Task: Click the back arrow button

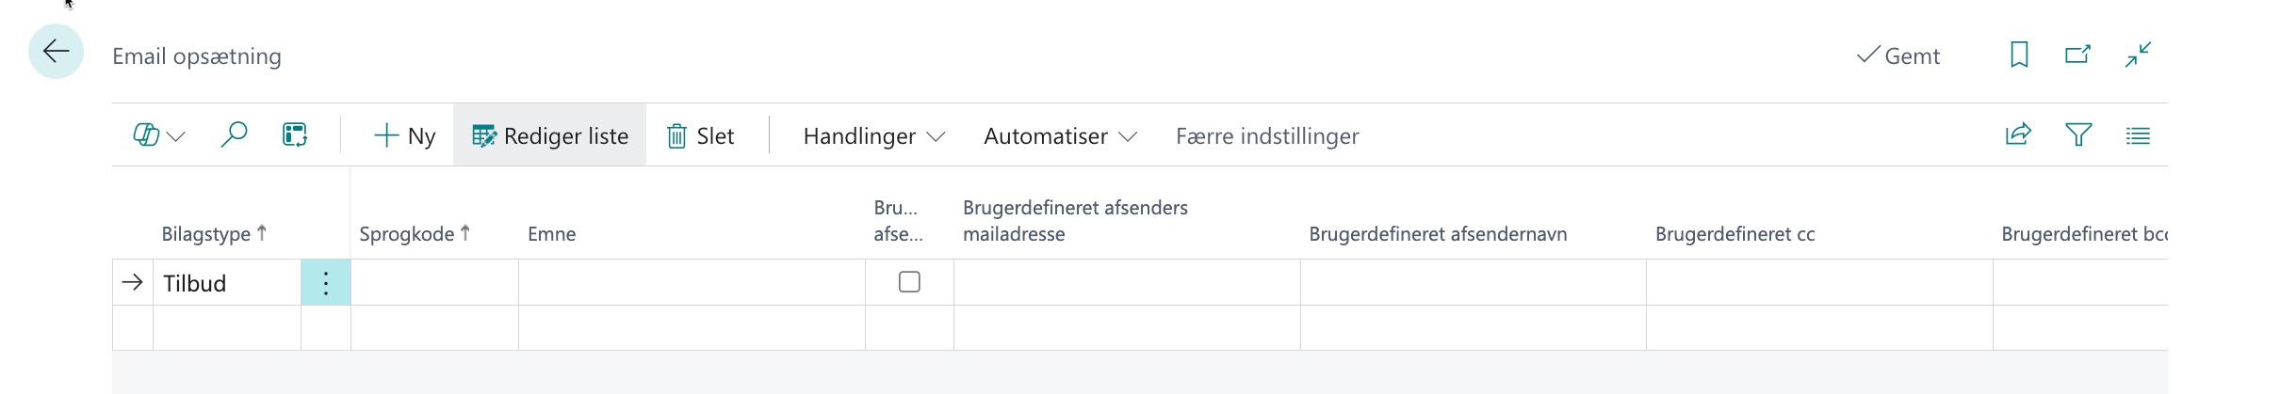Action: (56, 52)
